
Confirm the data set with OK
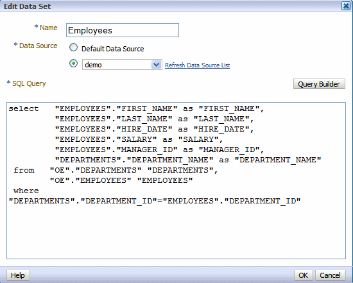[303, 275]
